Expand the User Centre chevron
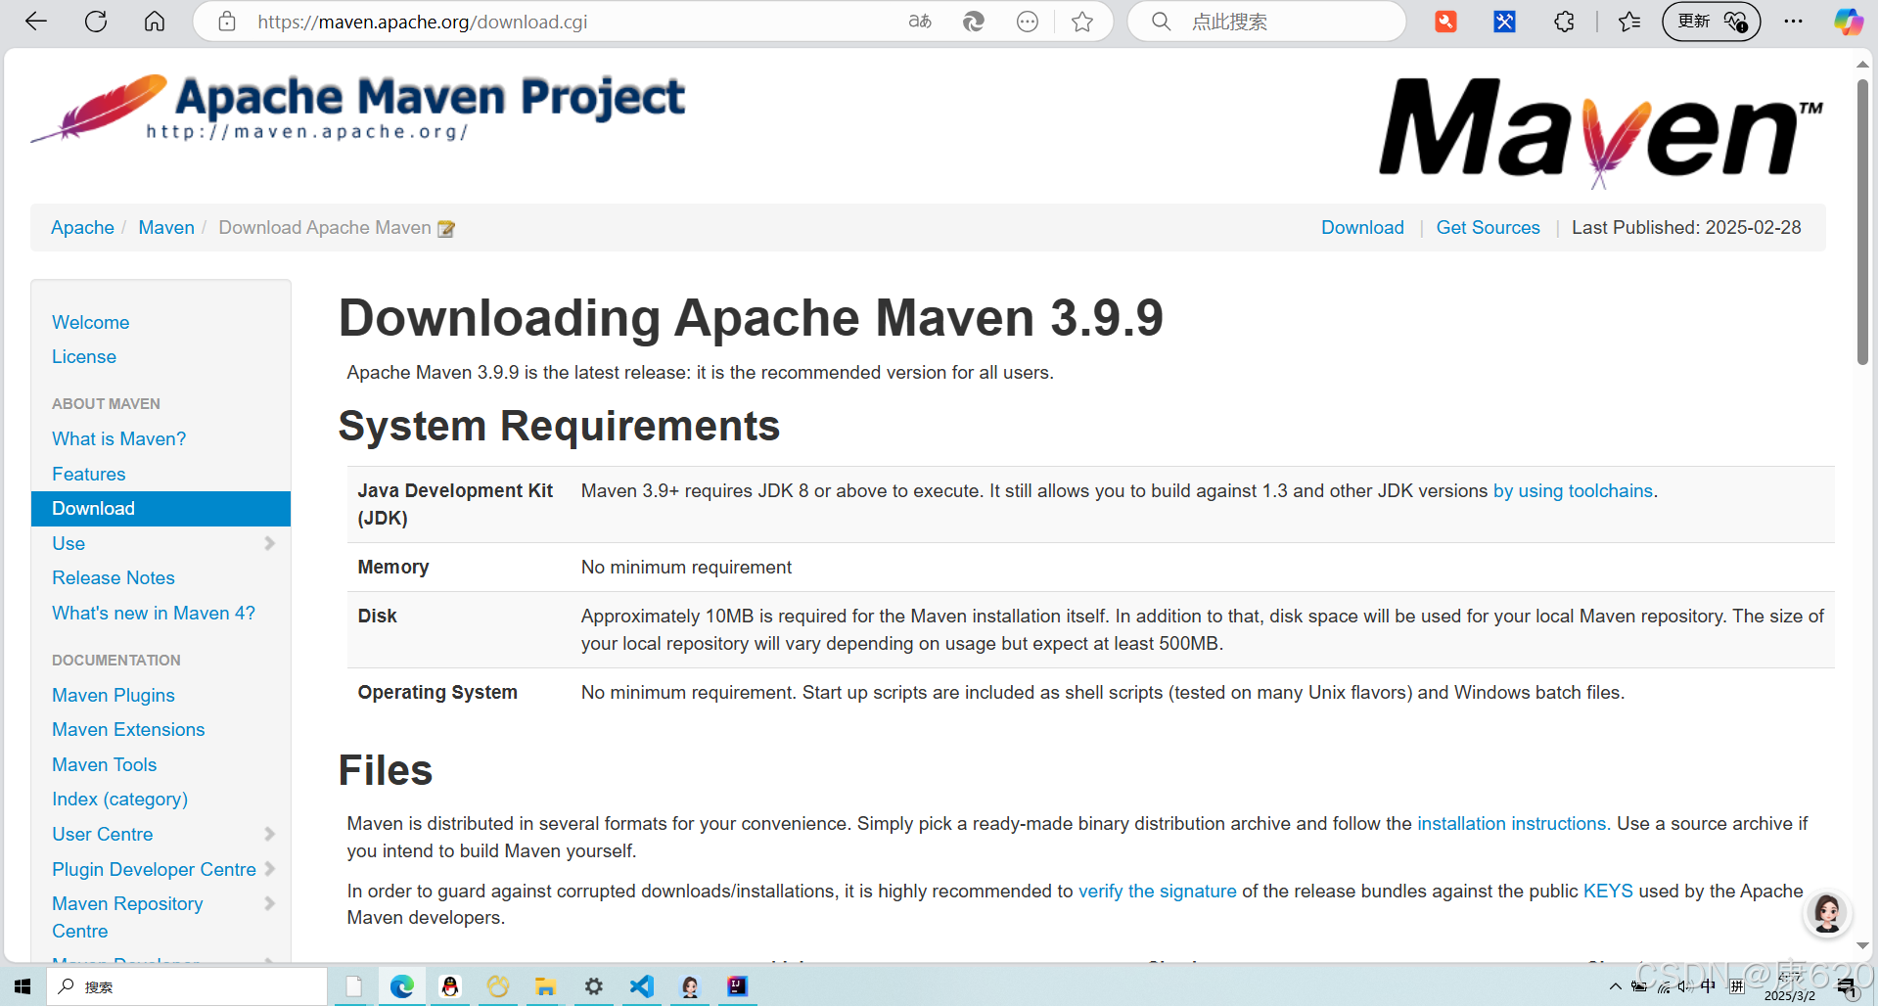 point(270,834)
